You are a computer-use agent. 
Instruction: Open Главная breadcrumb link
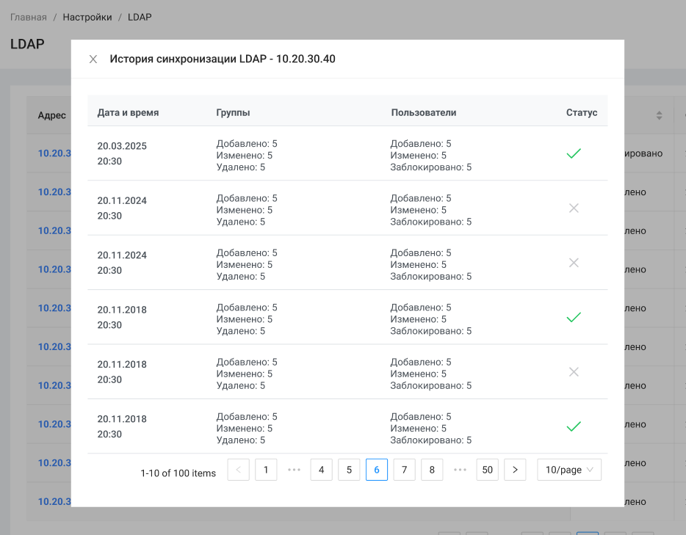tap(29, 17)
